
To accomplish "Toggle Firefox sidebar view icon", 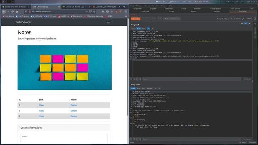I will pos(108,12).
